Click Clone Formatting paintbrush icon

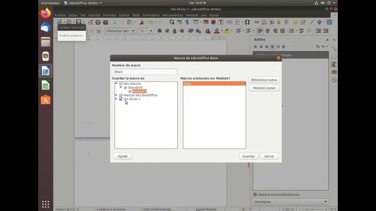coord(141,22)
